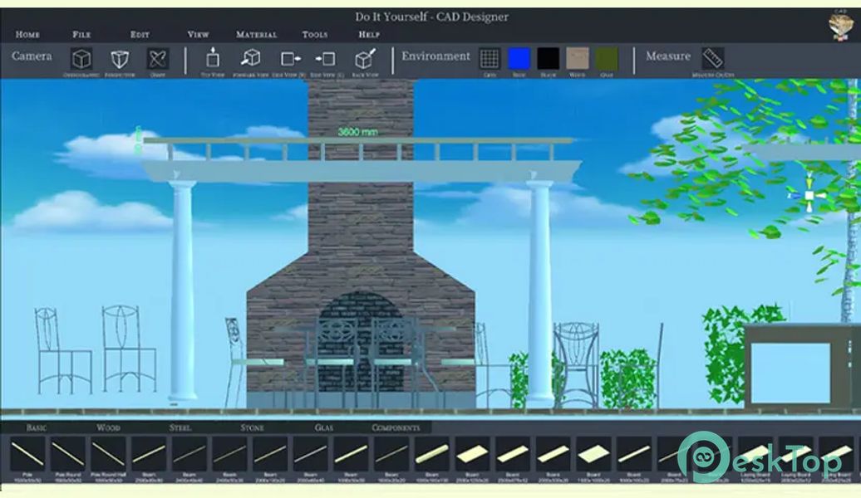The height and width of the screenshot is (498, 861).
Task: Select the grey cabinet at the right edge
Action: point(802,366)
